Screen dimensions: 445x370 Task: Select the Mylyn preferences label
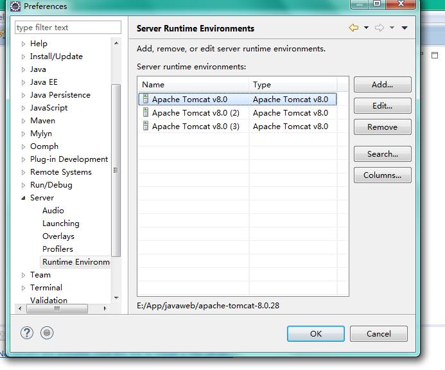point(41,134)
